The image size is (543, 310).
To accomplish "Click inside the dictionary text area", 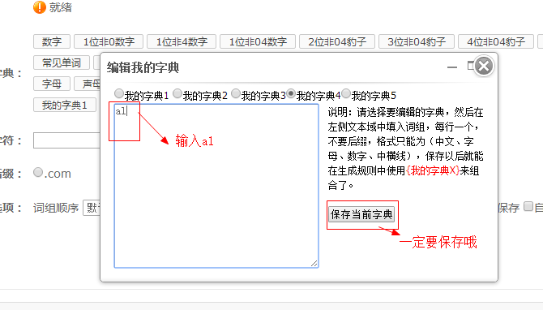I will [x=216, y=186].
